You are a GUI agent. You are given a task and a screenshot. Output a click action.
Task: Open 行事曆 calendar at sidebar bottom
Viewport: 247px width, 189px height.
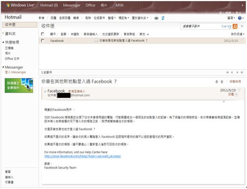click(9, 182)
